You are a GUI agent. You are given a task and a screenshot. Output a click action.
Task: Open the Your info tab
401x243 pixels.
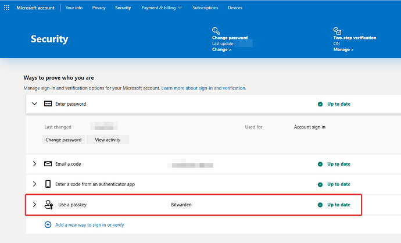coord(74,8)
